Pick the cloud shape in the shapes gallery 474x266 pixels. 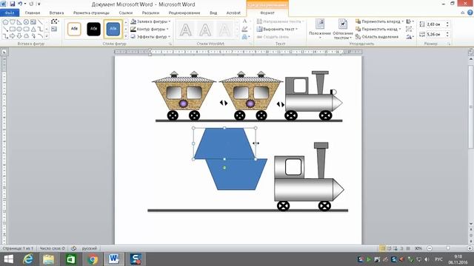pos(27,36)
